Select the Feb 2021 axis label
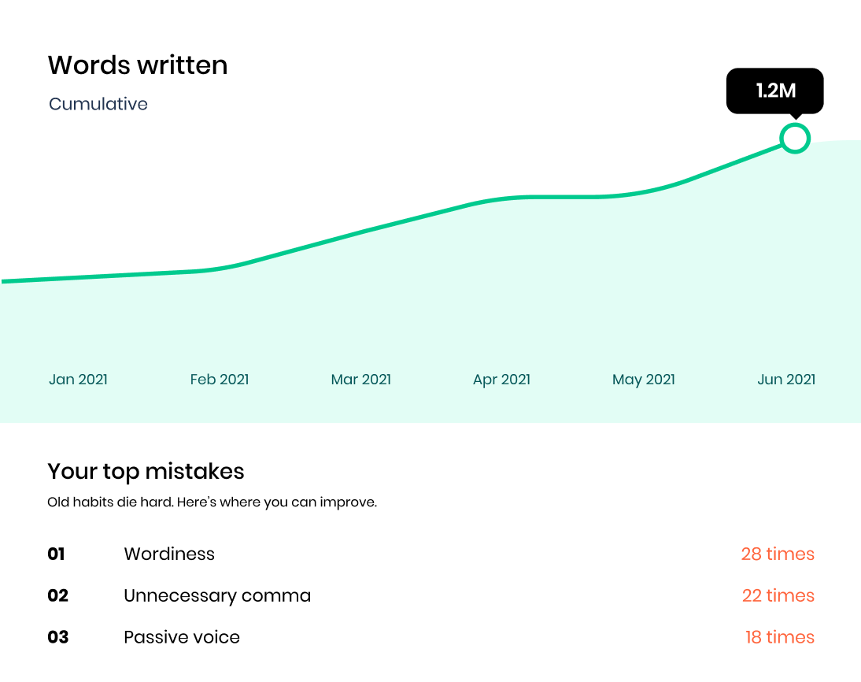The height and width of the screenshot is (682, 861). coord(220,379)
